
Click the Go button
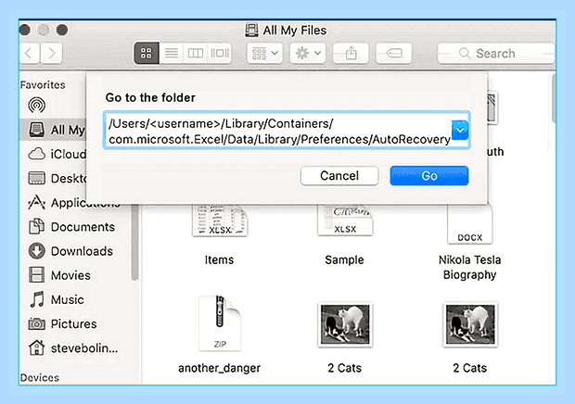click(429, 176)
